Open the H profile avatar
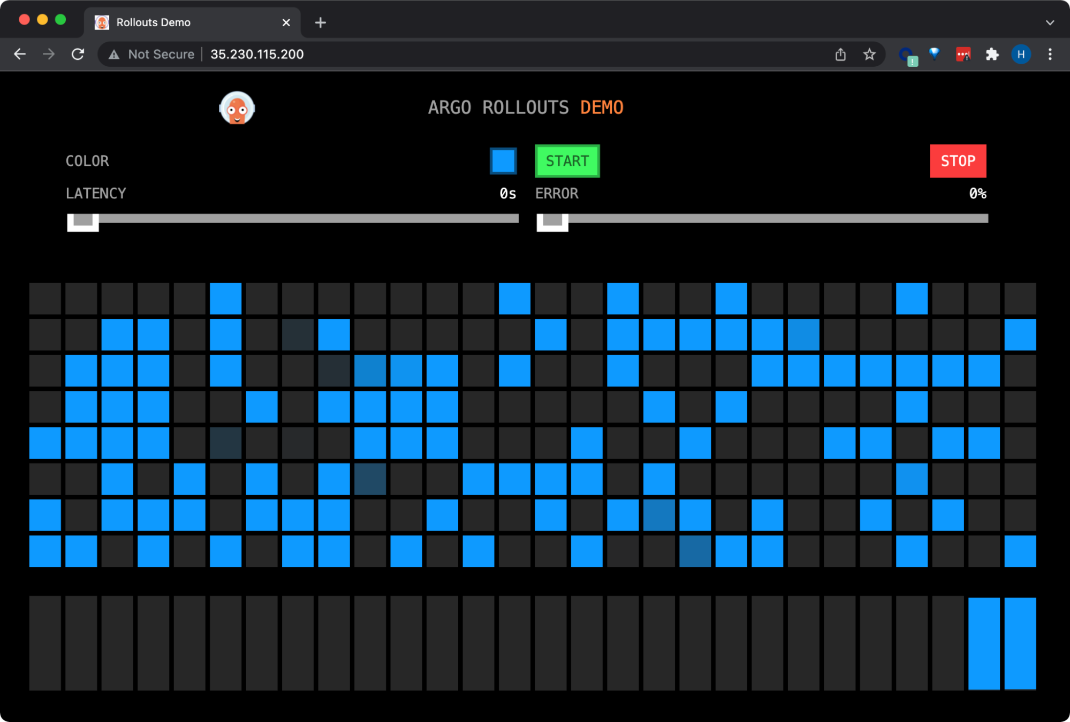 pyautogui.click(x=1021, y=54)
